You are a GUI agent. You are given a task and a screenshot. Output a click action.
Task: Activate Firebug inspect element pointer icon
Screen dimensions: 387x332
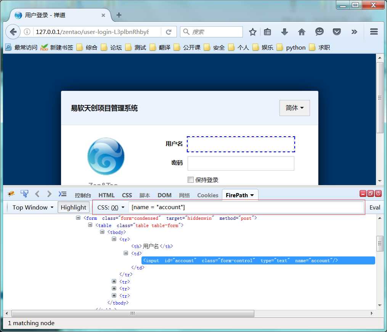[x=24, y=194]
